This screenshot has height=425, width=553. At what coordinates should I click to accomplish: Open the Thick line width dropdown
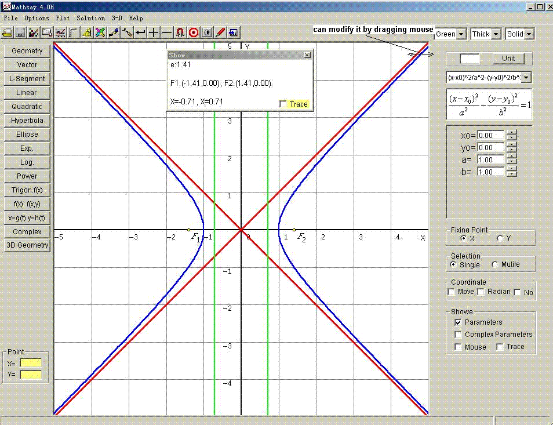496,34
